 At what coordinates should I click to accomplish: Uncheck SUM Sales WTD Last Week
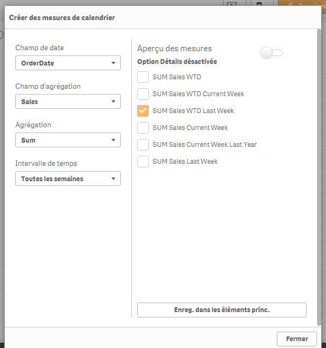click(143, 111)
